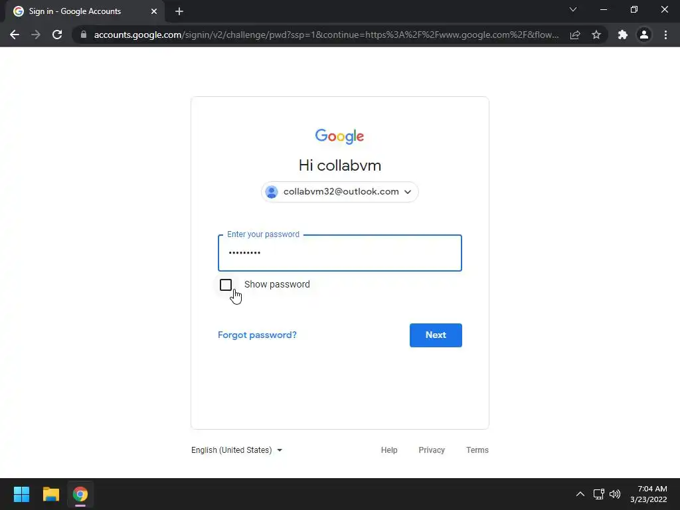Open the Chrome profile avatar menu
The height and width of the screenshot is (510, 680).
(644, 35)
